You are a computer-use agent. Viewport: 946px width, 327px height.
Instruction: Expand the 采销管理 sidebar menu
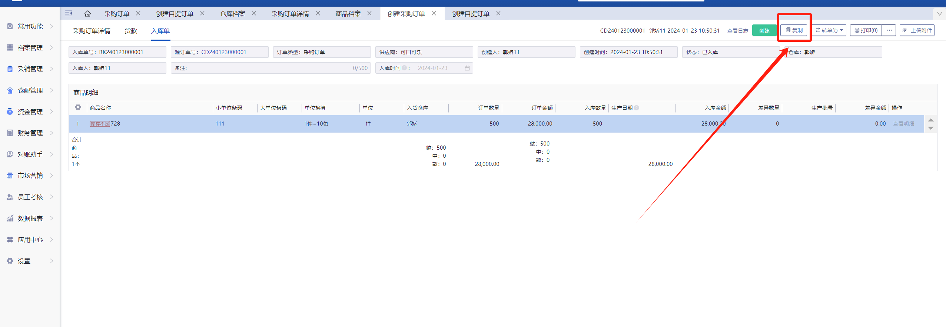pyautogui.click(x=30, y=69)
